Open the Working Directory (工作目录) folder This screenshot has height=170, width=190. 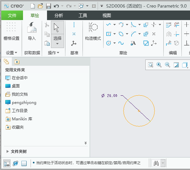click(16, 111)
